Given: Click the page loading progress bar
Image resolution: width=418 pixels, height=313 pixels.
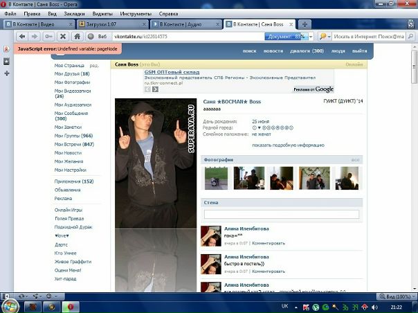Looking at the screenshot, I should coord(286,36).
